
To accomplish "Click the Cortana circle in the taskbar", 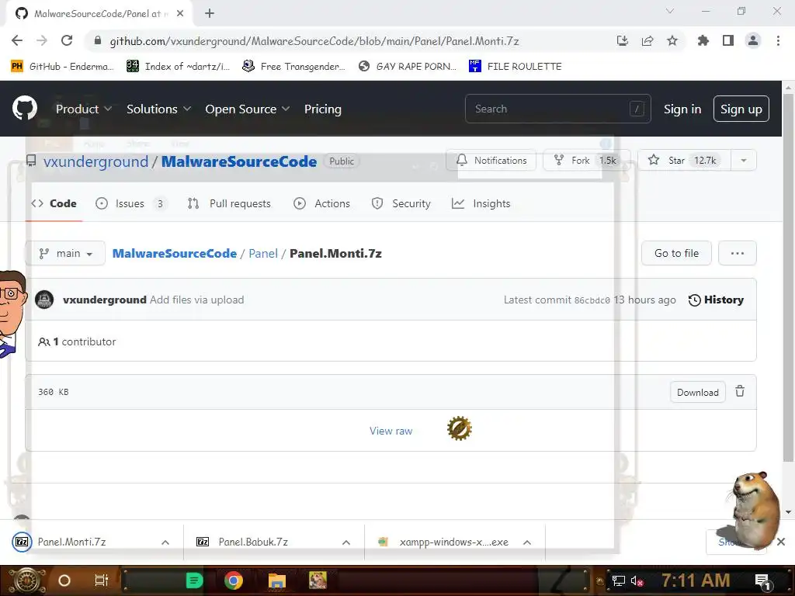I will [64, 580].
